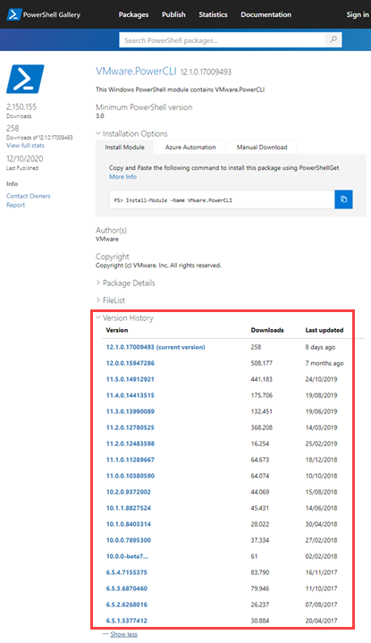
Task: Open version 12.1.0.17009493 (current version)
Action: click(x=156, y=347)
